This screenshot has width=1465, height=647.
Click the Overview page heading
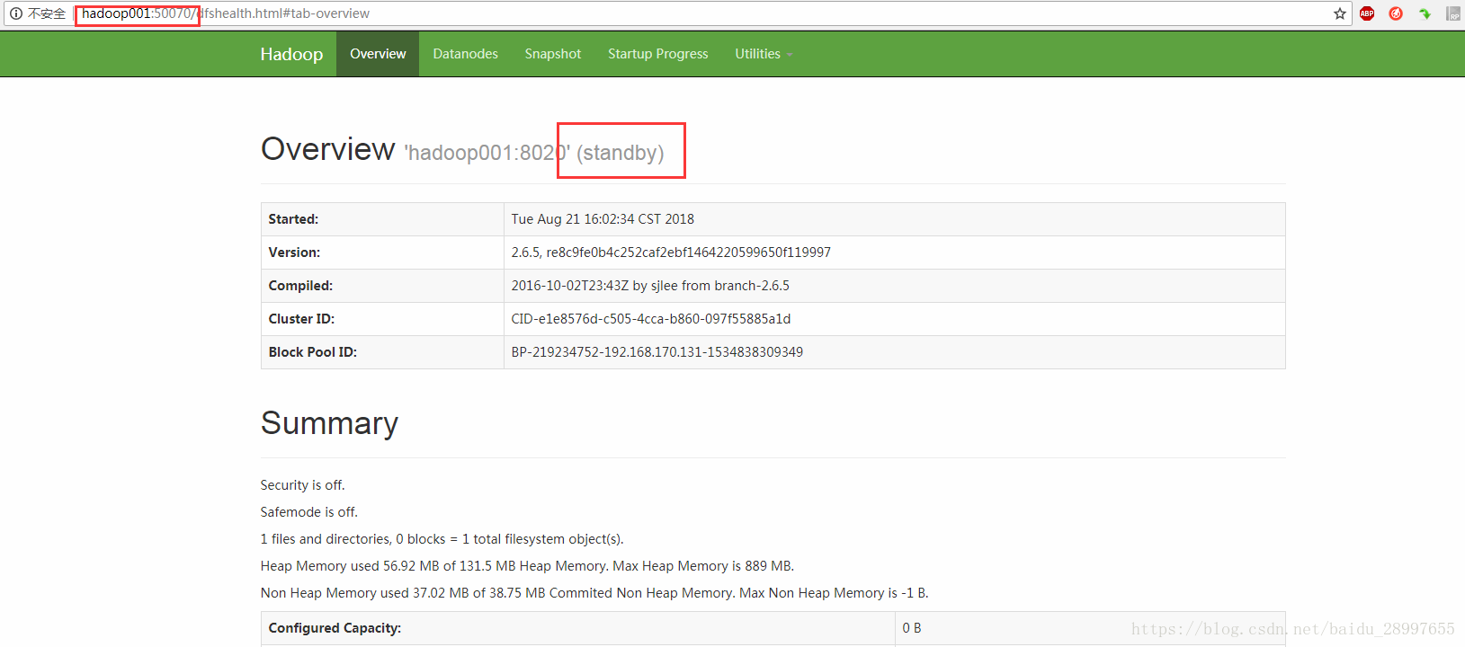[x=328, y=149]
